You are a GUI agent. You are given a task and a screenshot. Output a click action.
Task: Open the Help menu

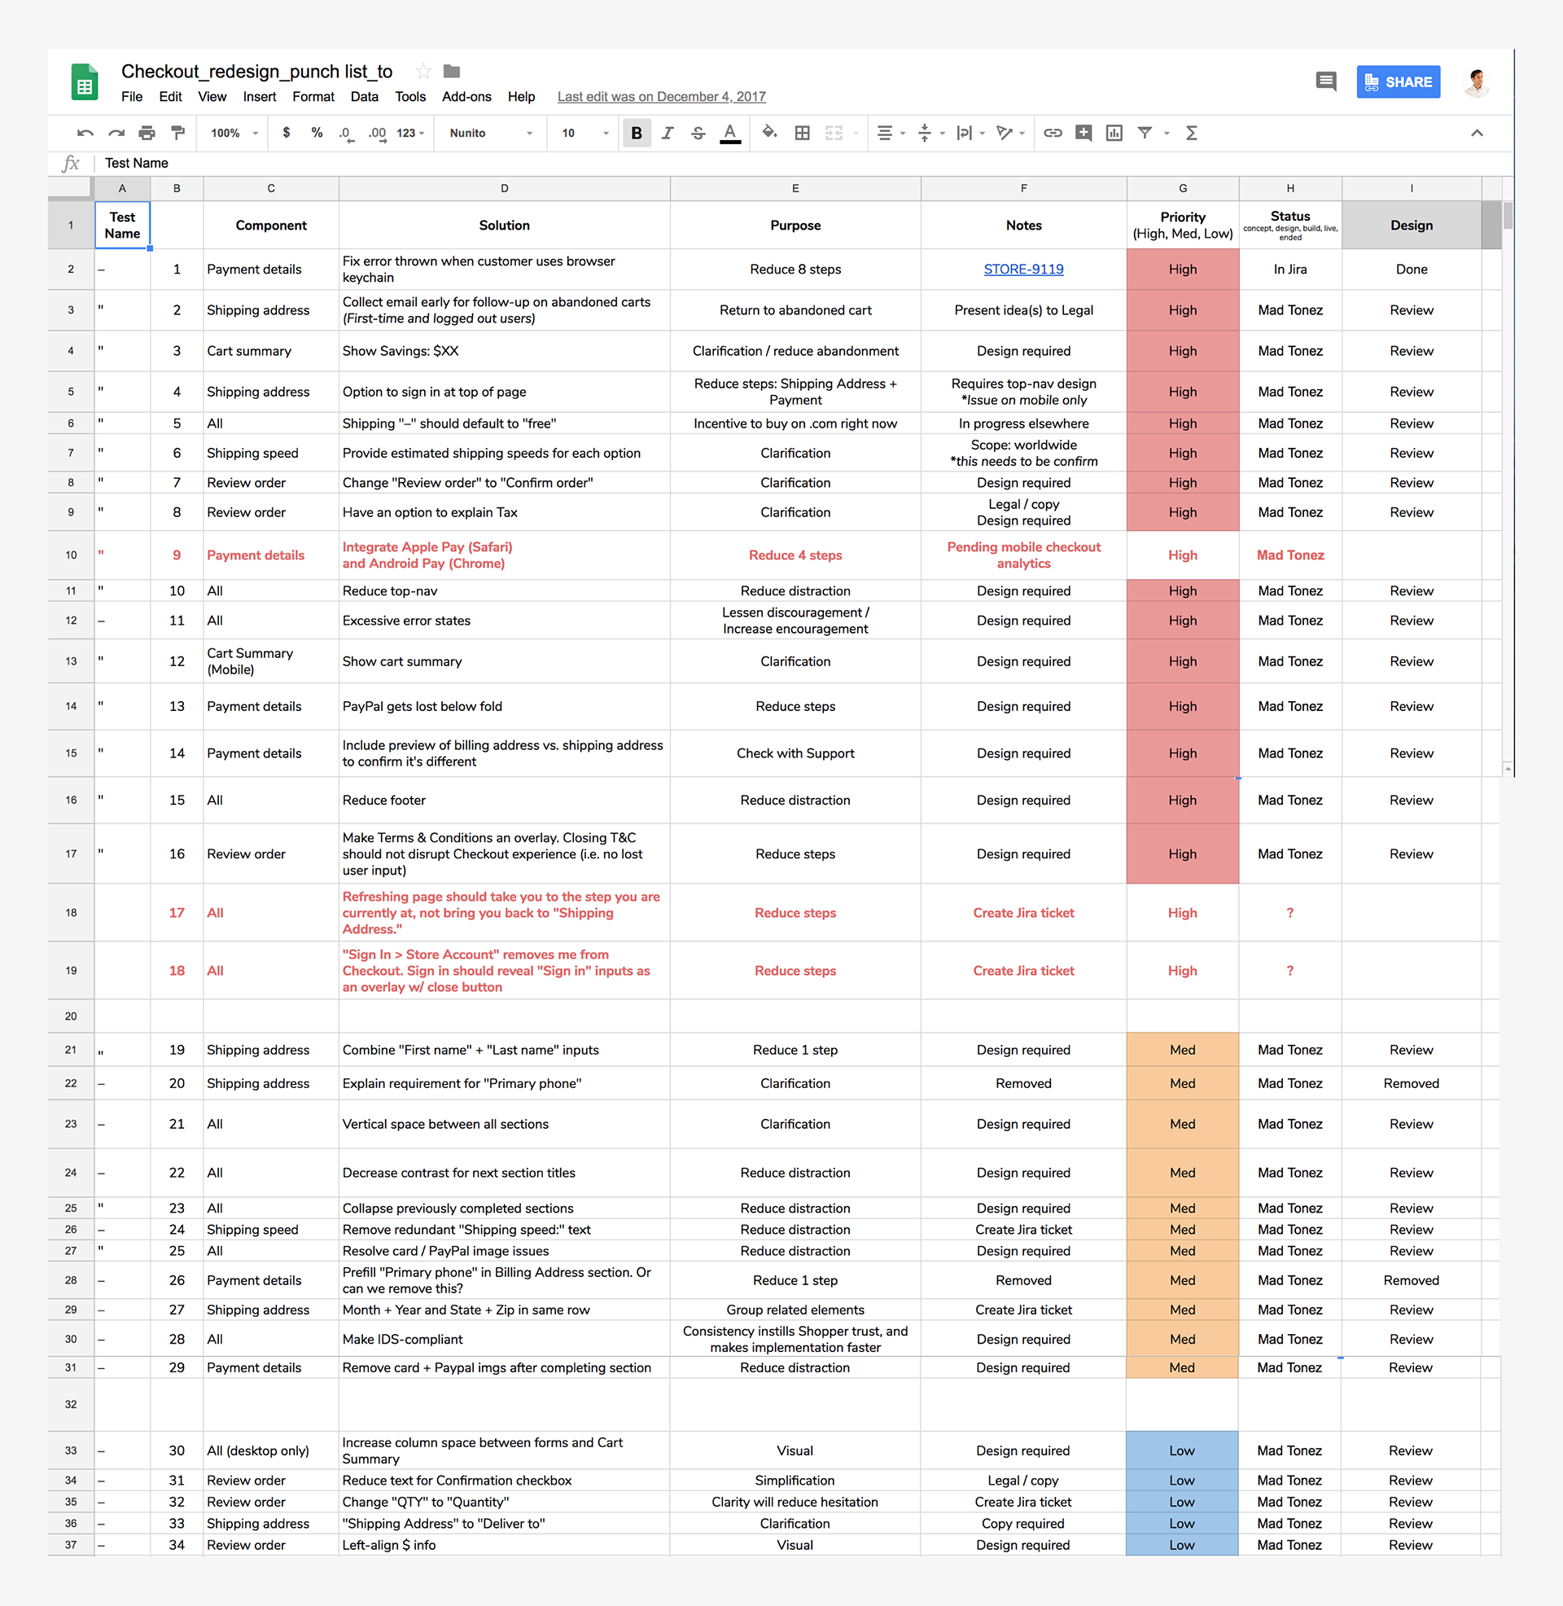coord(521,97)
